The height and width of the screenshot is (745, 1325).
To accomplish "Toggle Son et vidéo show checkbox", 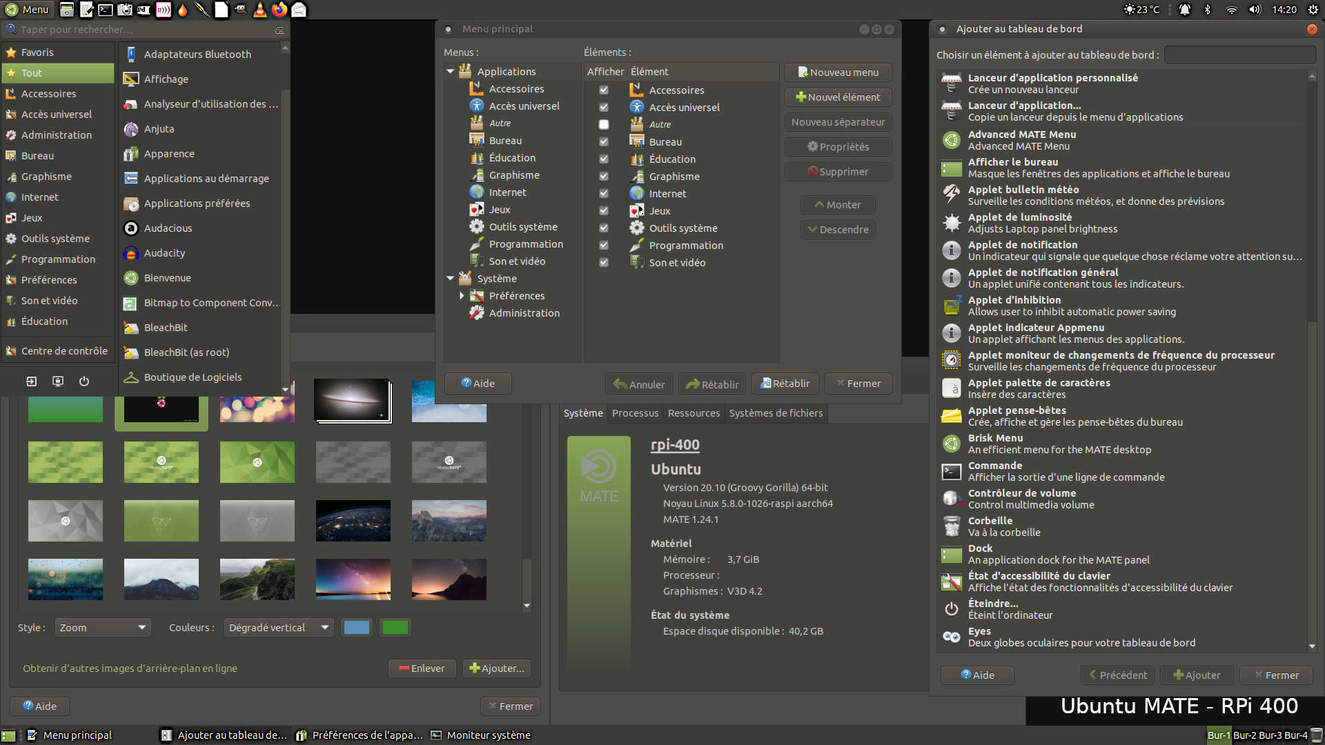I will (604, 263).
